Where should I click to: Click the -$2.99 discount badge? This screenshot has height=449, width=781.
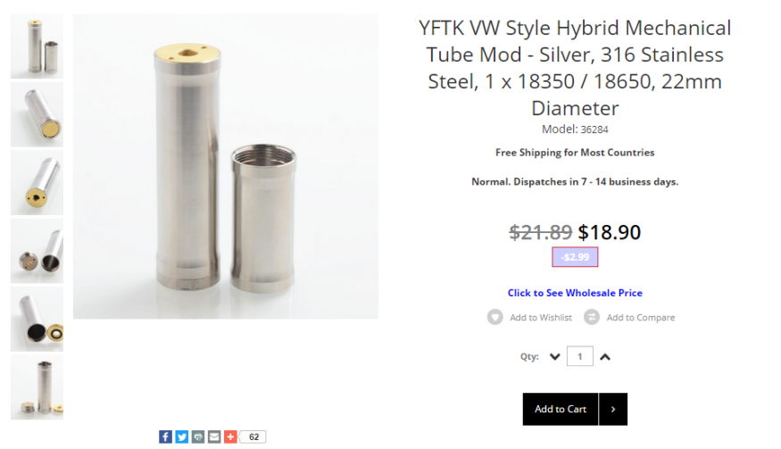(575, 257)
